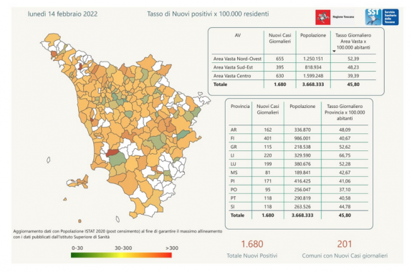This screenshot has height=272, width=412.
Task: Click population 818.934 cell
Action: [x=313, y=67]
